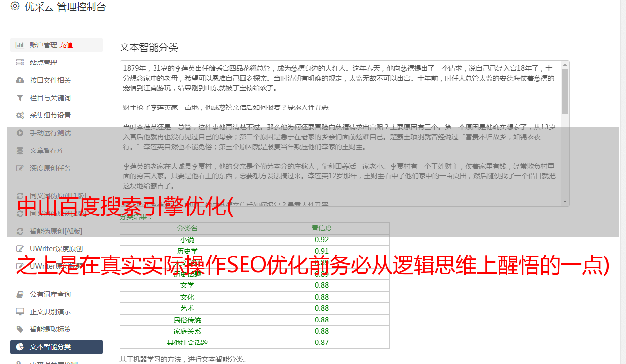Click the server icon for 站点管理
This screenshot has height=364, width=626.
coord(20,63)
